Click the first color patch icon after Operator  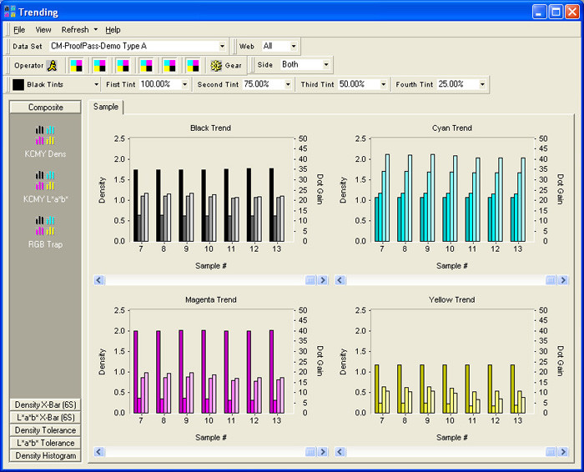[x=77, y=65]
